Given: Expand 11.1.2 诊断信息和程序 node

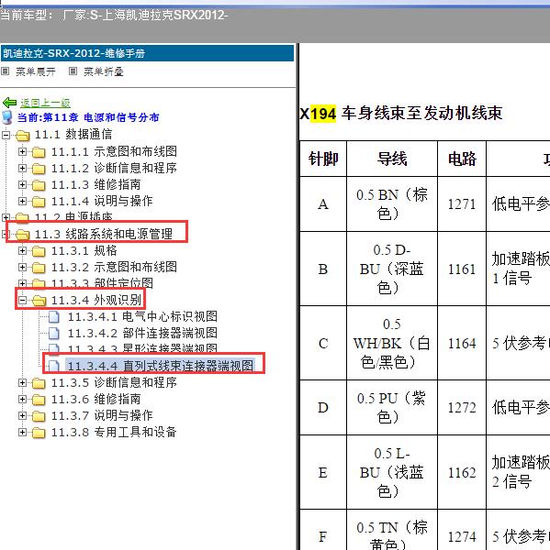Looking at the screenshot, I should click(x=22, y=169).
